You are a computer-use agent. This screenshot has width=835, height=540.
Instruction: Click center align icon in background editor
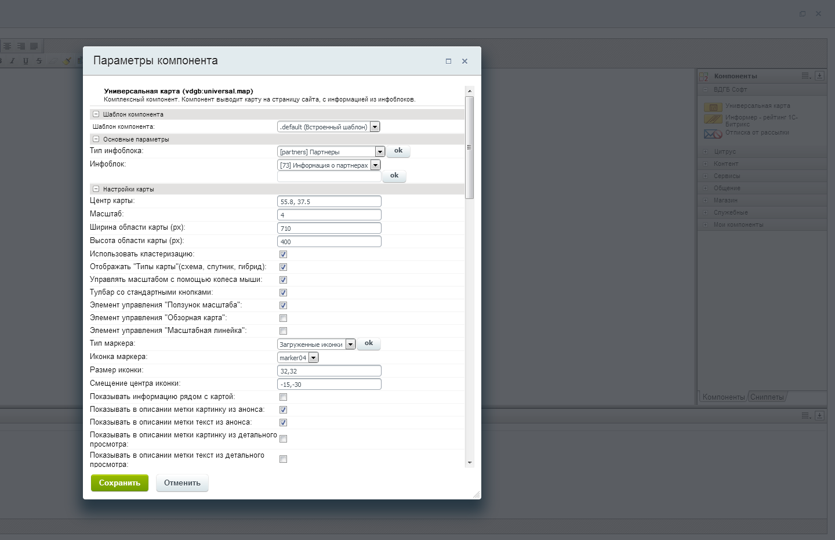[8, 46]
